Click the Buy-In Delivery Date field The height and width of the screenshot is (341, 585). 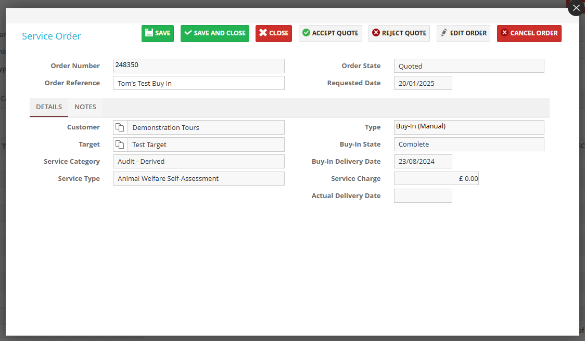pyautogui.click(x=423, y=162)
